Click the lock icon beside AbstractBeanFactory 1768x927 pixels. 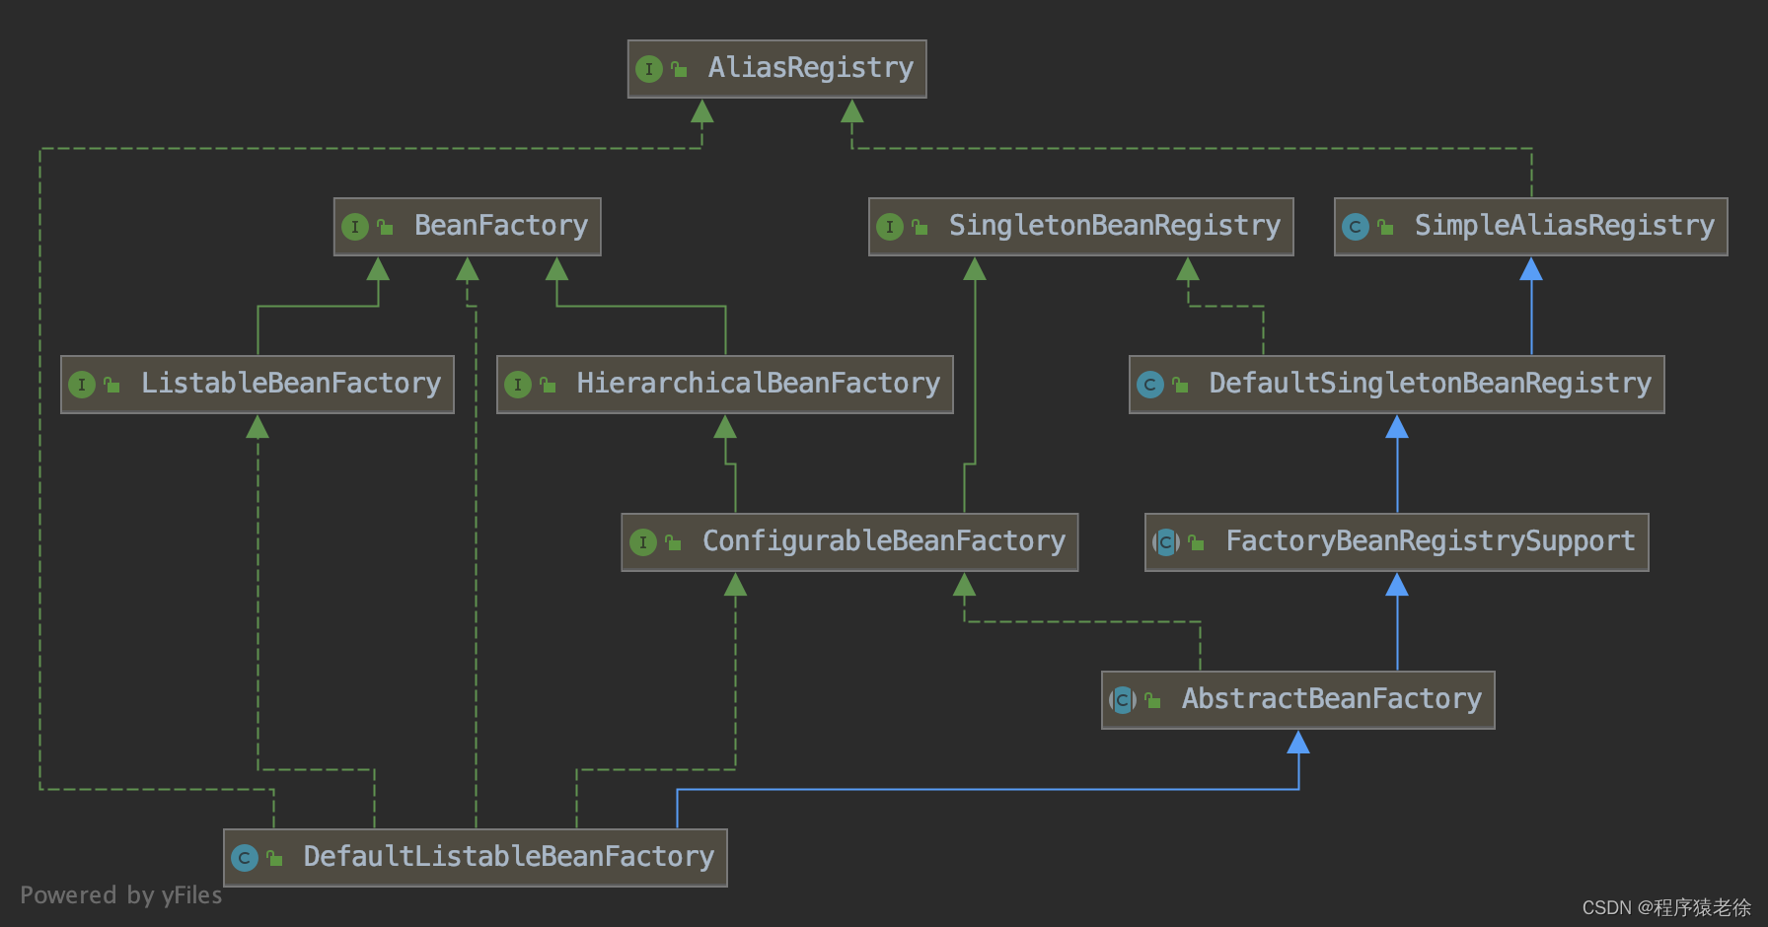coord(1153,700)
